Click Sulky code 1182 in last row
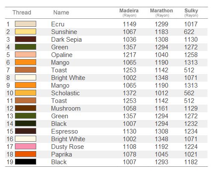 point(191,162)
